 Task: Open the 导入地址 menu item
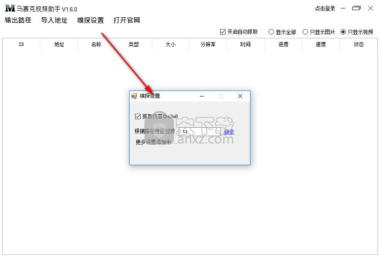coord(54,20)
